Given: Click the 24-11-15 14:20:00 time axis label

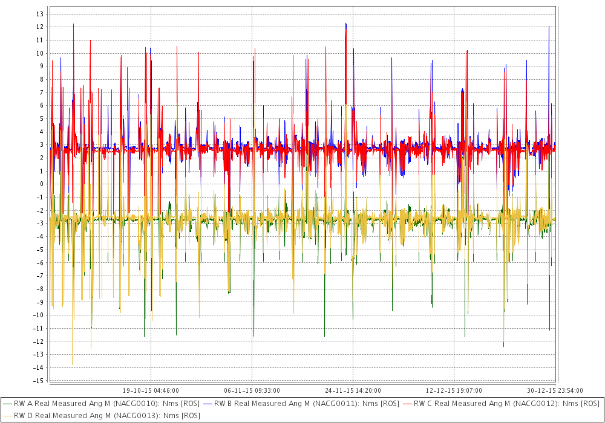Looking at the screenshot, I should click(x=353, y=390).
